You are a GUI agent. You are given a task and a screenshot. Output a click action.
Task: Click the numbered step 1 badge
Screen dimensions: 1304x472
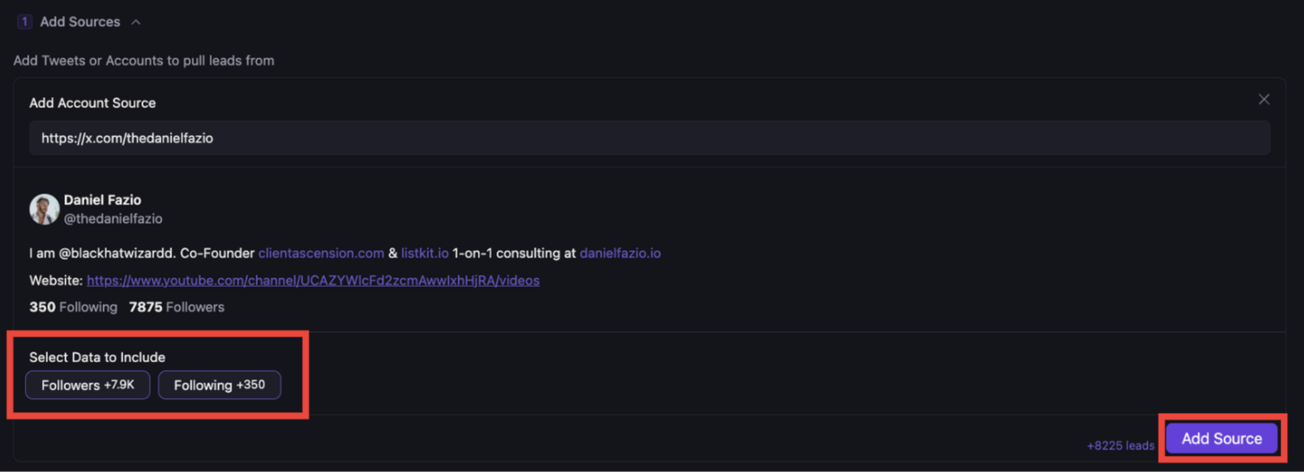click(25, 21)
